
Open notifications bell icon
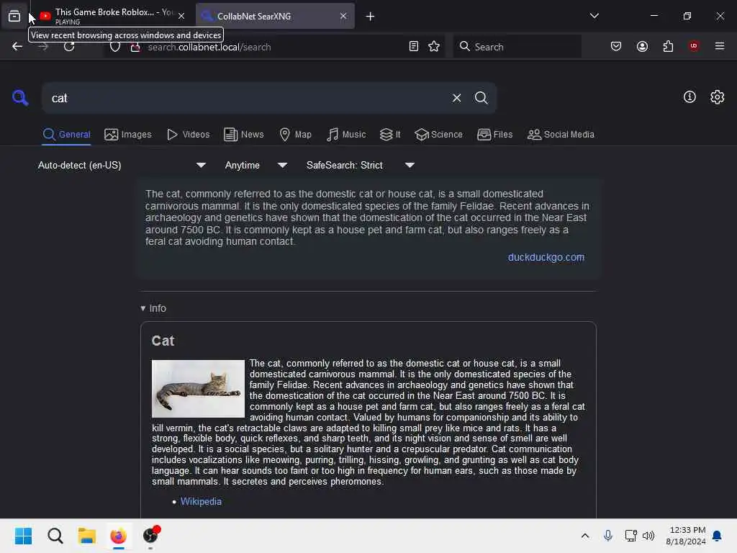[x=717, y=536]
